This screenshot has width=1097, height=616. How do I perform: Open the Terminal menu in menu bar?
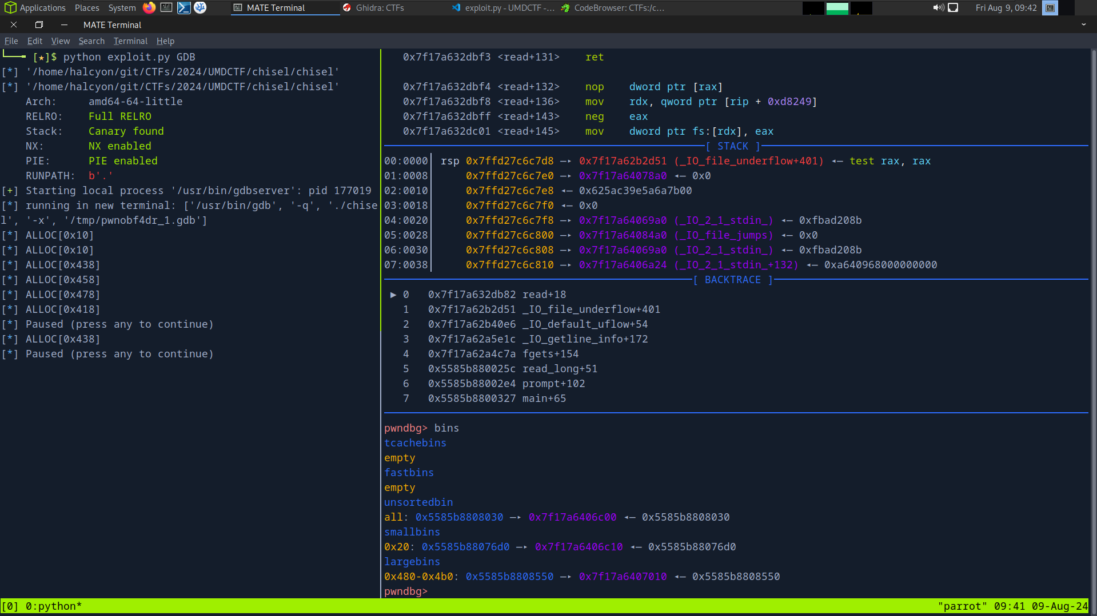coord(130,41)
